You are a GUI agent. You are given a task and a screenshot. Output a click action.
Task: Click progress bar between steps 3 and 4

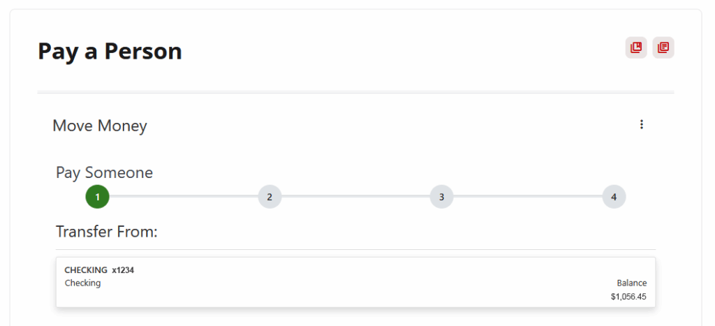tap(527, 197)
